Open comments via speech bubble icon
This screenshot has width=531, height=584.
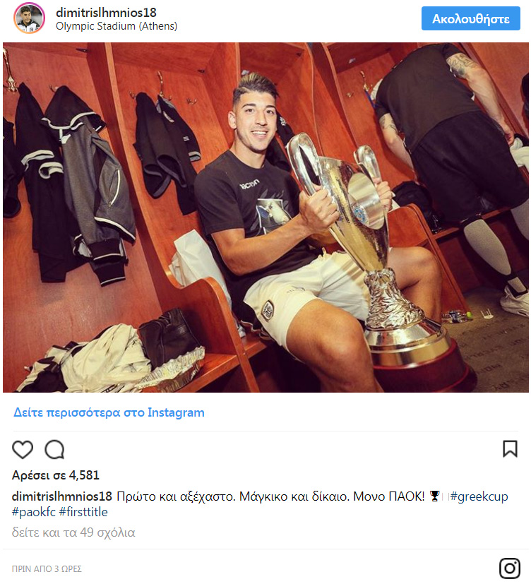[x=55, y=449]
